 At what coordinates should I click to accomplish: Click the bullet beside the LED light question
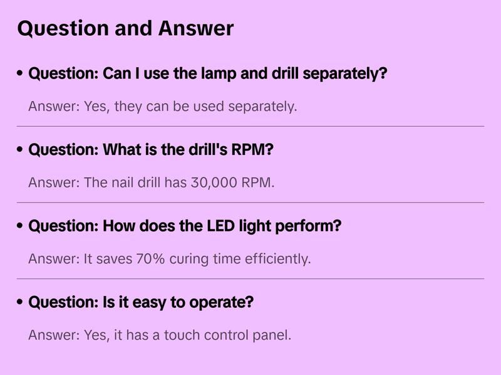(21, 226)
